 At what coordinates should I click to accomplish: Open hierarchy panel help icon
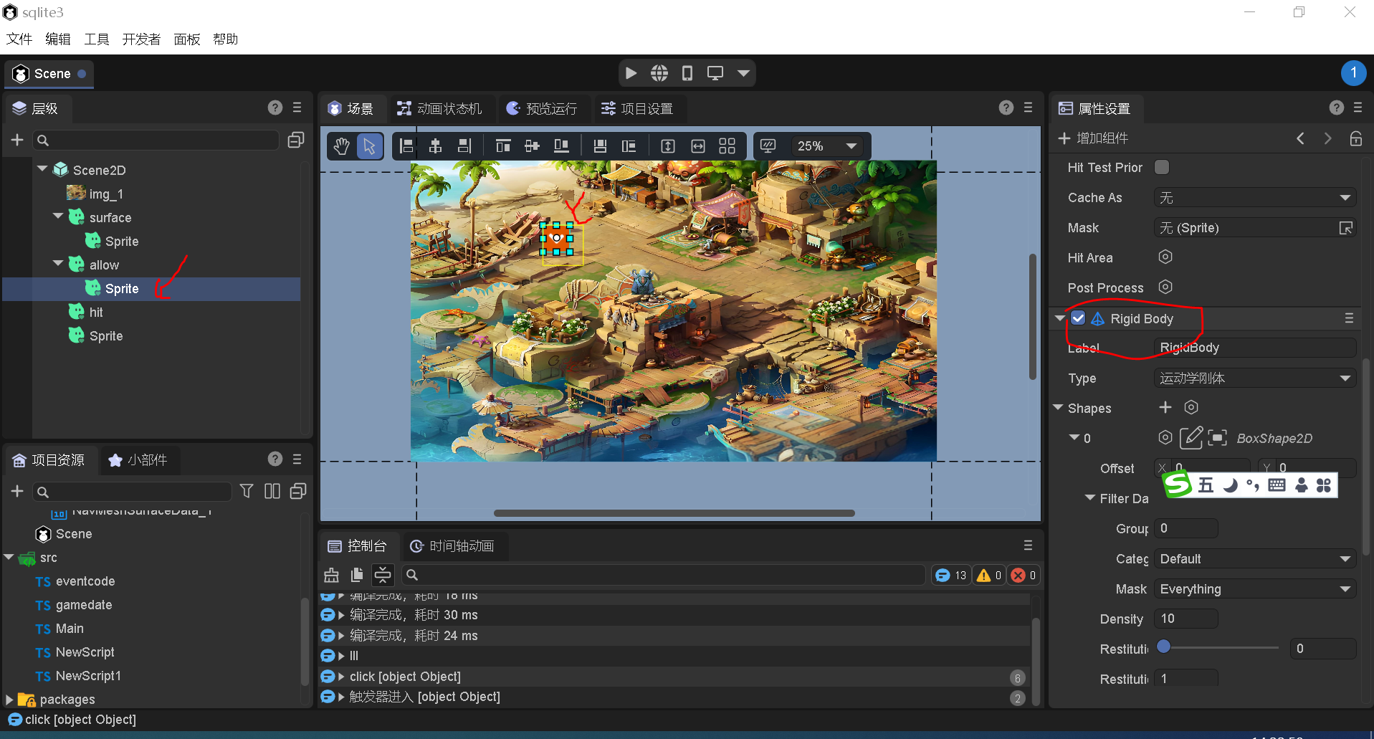pos(275,108)
